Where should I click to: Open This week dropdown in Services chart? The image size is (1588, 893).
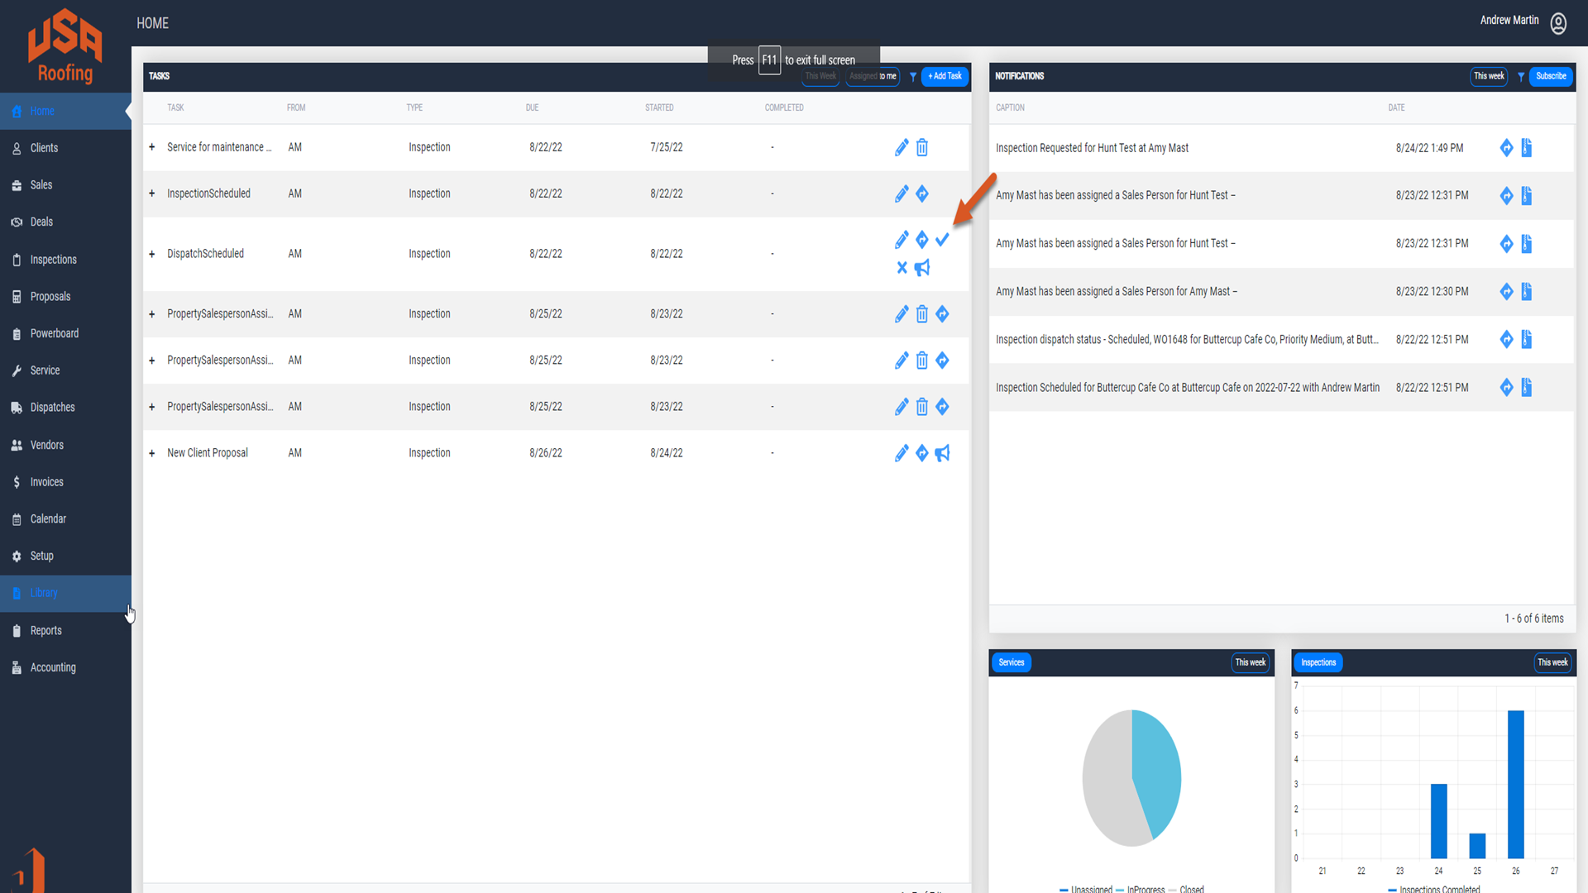(1250, 662)
